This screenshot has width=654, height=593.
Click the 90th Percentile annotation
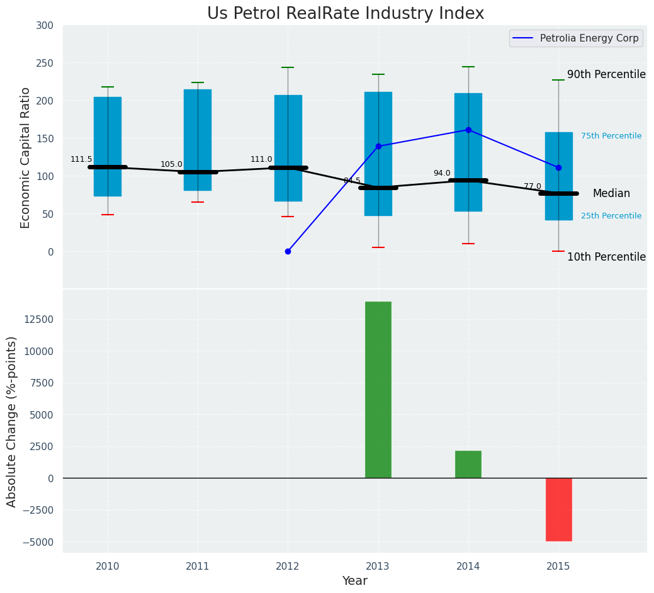pyautogui.click(x=606, y=74)
